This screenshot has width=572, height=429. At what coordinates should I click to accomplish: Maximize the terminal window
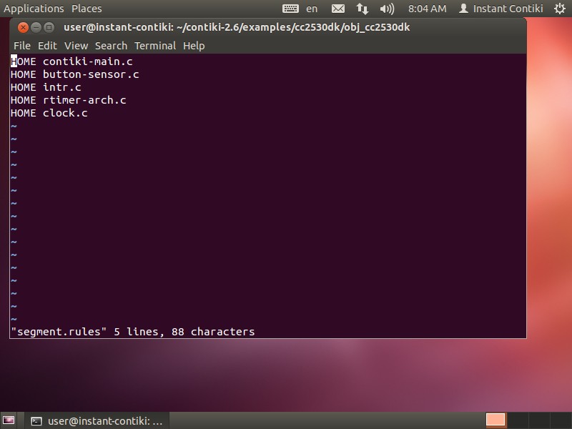pyautogui.click(x=49, y=27)
